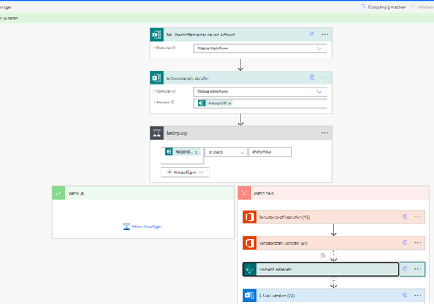
Task: Open the 'ist gleich' operator dropdown
Action: tap(226, 152)
